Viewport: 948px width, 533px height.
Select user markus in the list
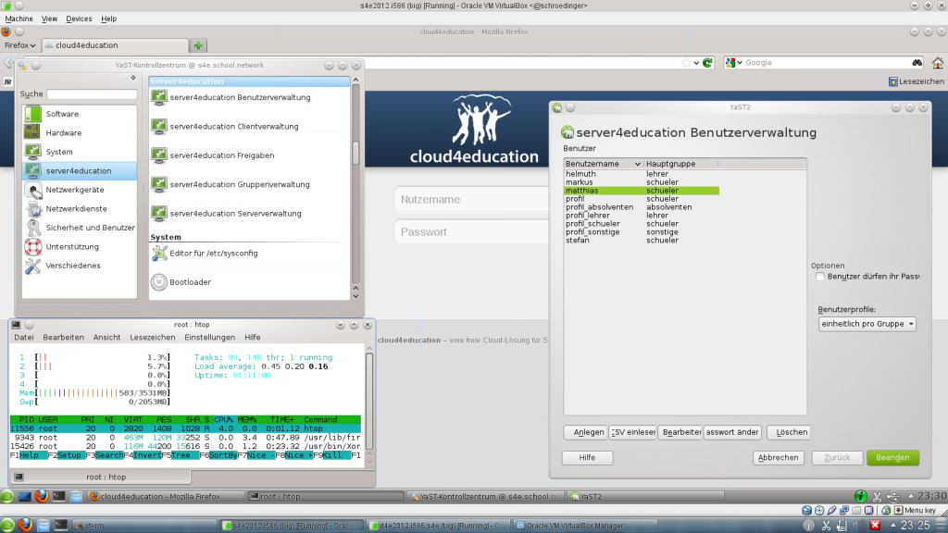[x=642, y=182]
